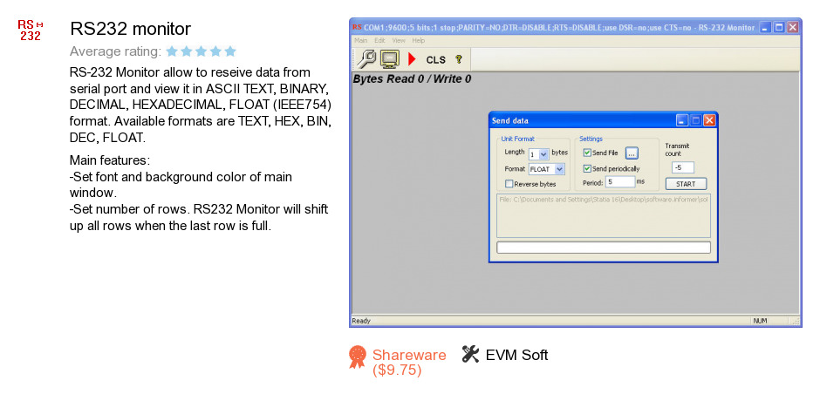Click the RS232 monitor title heading

tap(130, 28)
